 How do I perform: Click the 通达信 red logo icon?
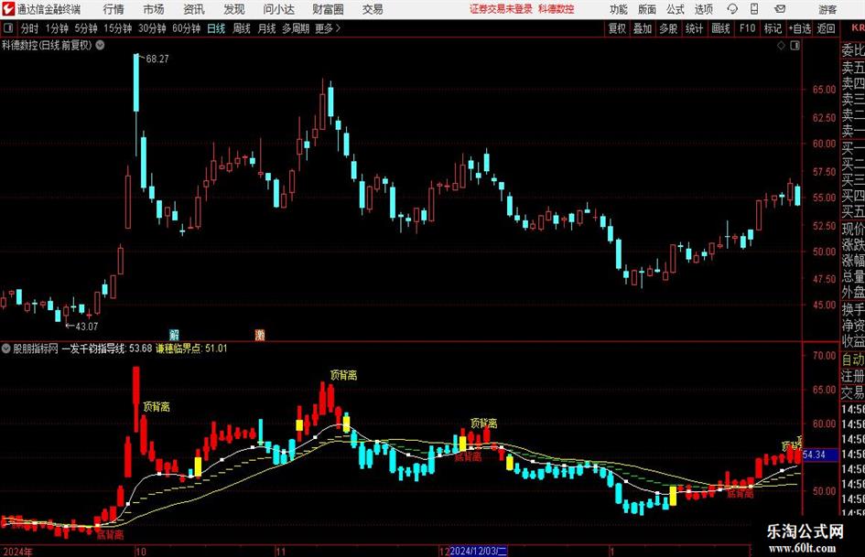click(7, 9)
